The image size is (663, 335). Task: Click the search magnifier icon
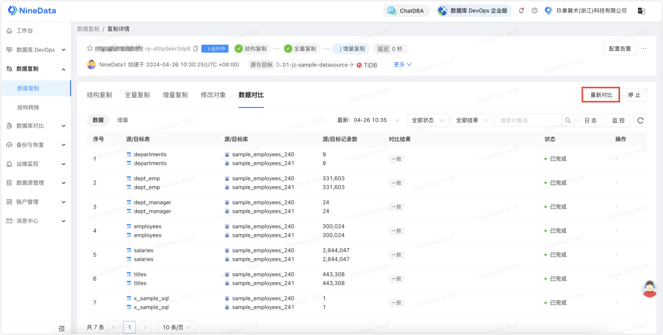[x=568, y=120]
